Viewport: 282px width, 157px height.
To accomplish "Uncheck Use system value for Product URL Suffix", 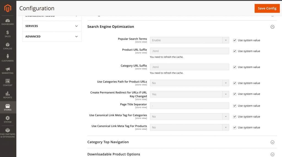I will [x=235, y=51].
